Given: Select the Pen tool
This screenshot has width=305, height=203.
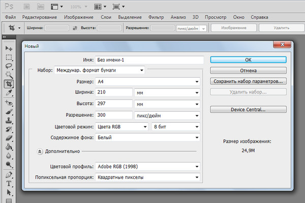Looking at the screenshot, I should coord(9,175).
